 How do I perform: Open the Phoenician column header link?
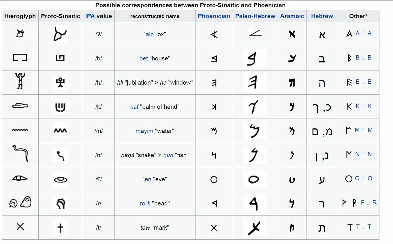(214, 16)
